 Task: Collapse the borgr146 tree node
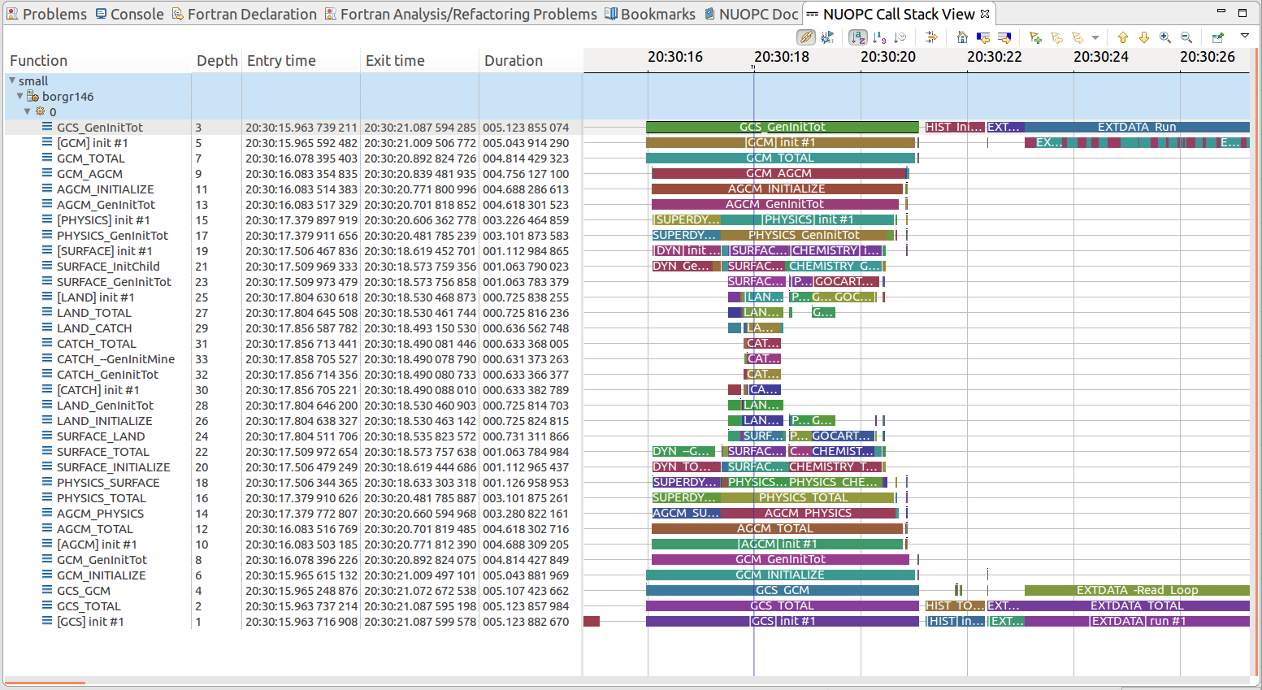[20, 96]
